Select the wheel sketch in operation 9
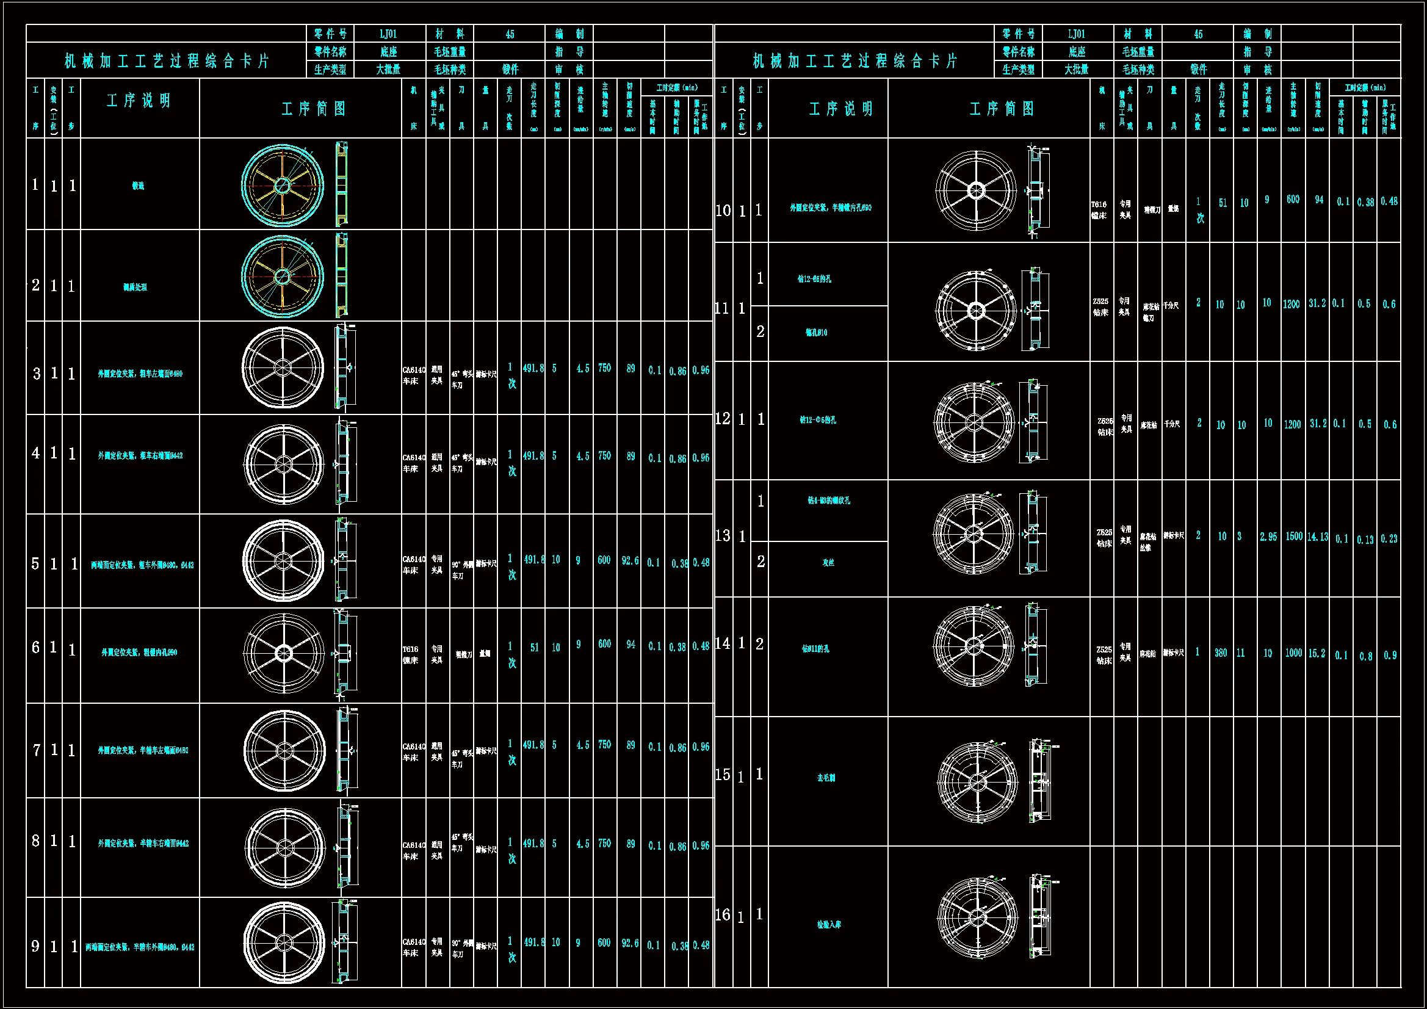 pos(284,942)
